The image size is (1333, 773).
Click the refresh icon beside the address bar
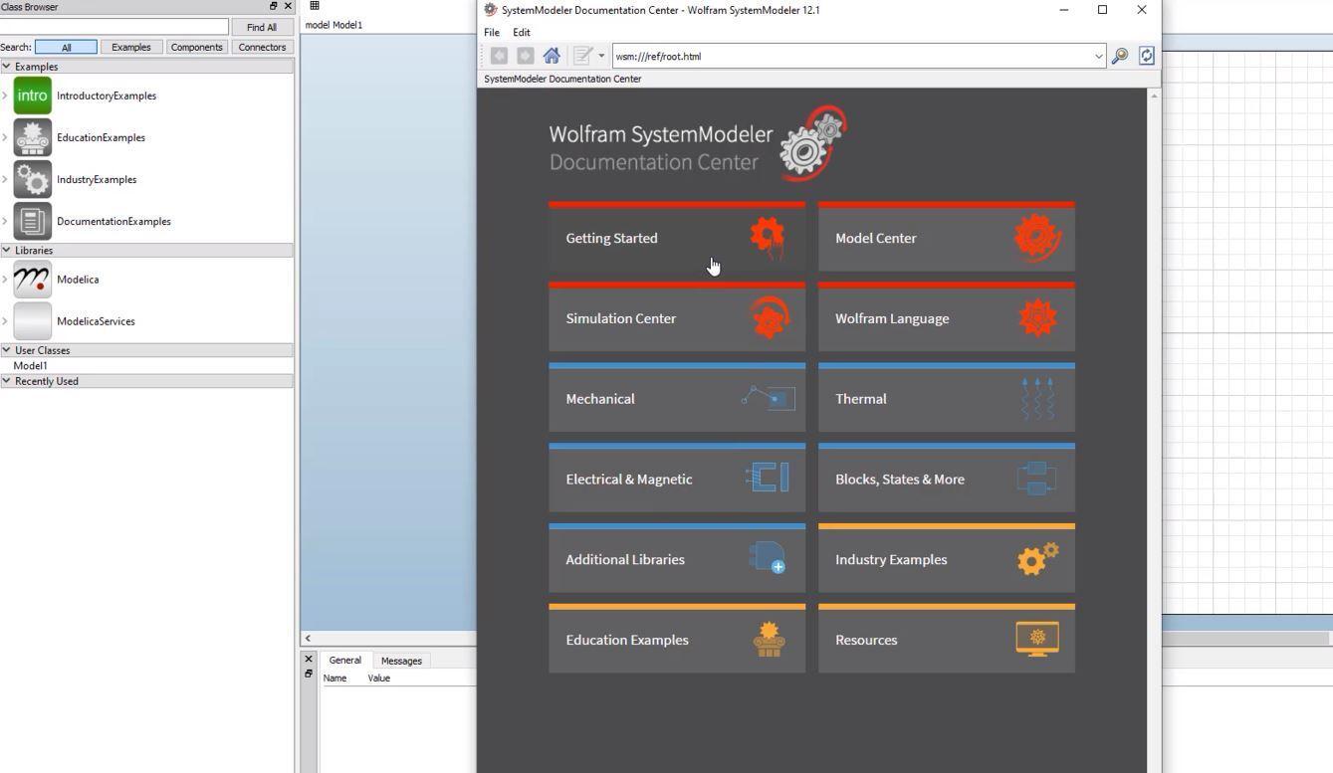pos(1146,56)
